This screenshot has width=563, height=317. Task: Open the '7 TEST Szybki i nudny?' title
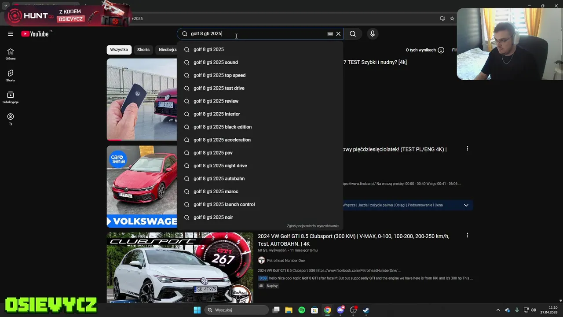point(375,63)
